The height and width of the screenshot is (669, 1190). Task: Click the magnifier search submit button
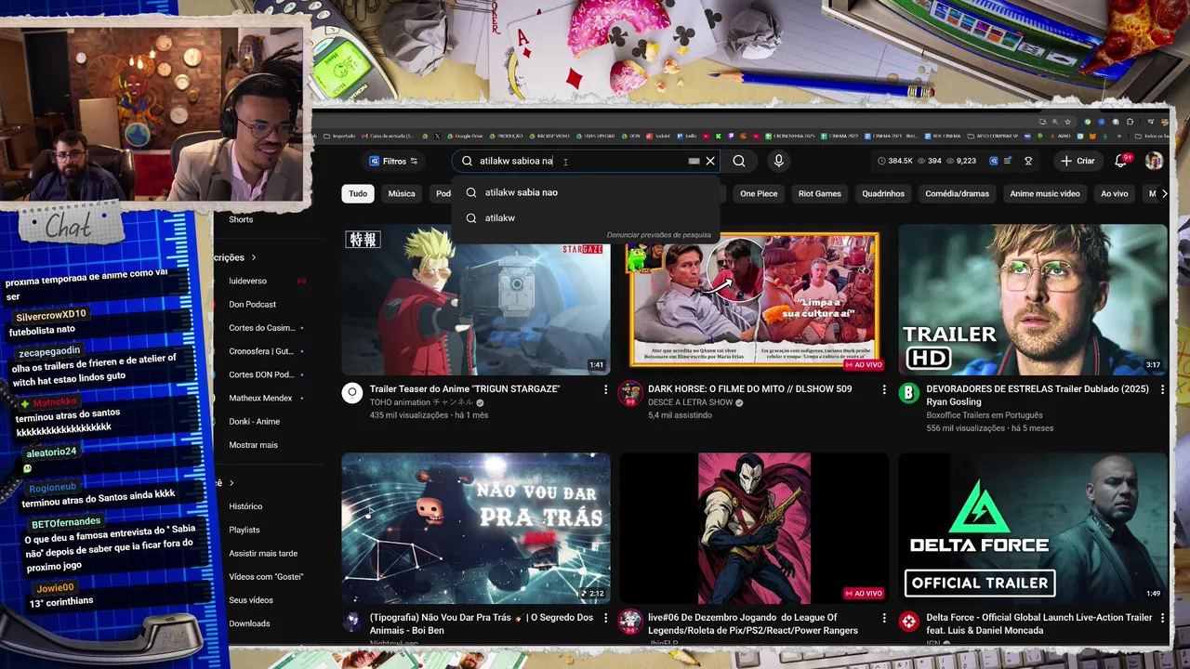739,161
